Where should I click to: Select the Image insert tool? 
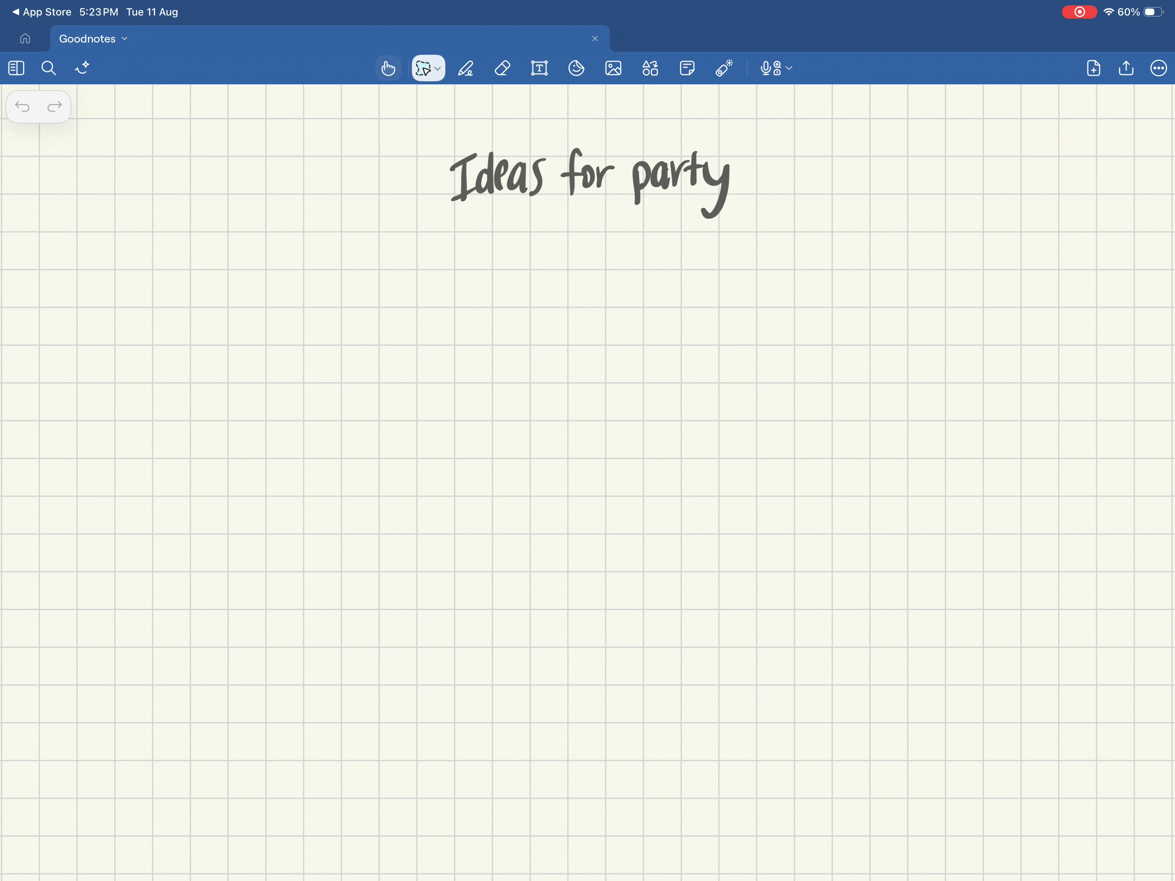(x=613, y=68)
